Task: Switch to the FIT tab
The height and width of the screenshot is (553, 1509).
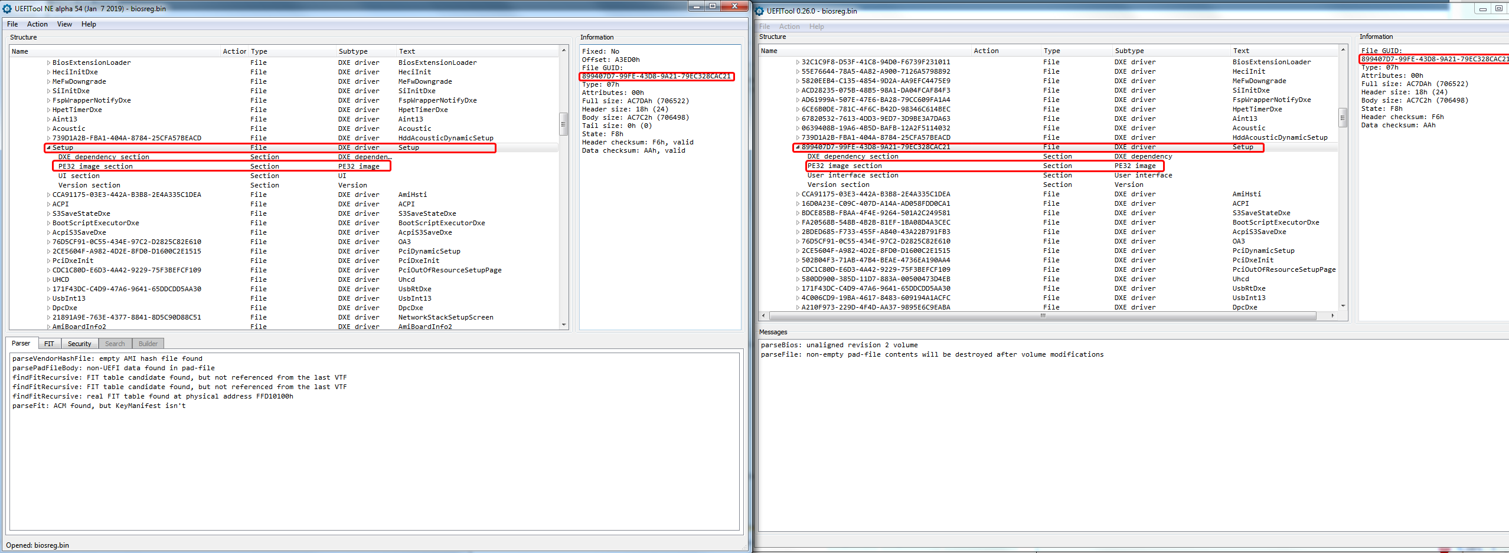Action: point(49,344)
